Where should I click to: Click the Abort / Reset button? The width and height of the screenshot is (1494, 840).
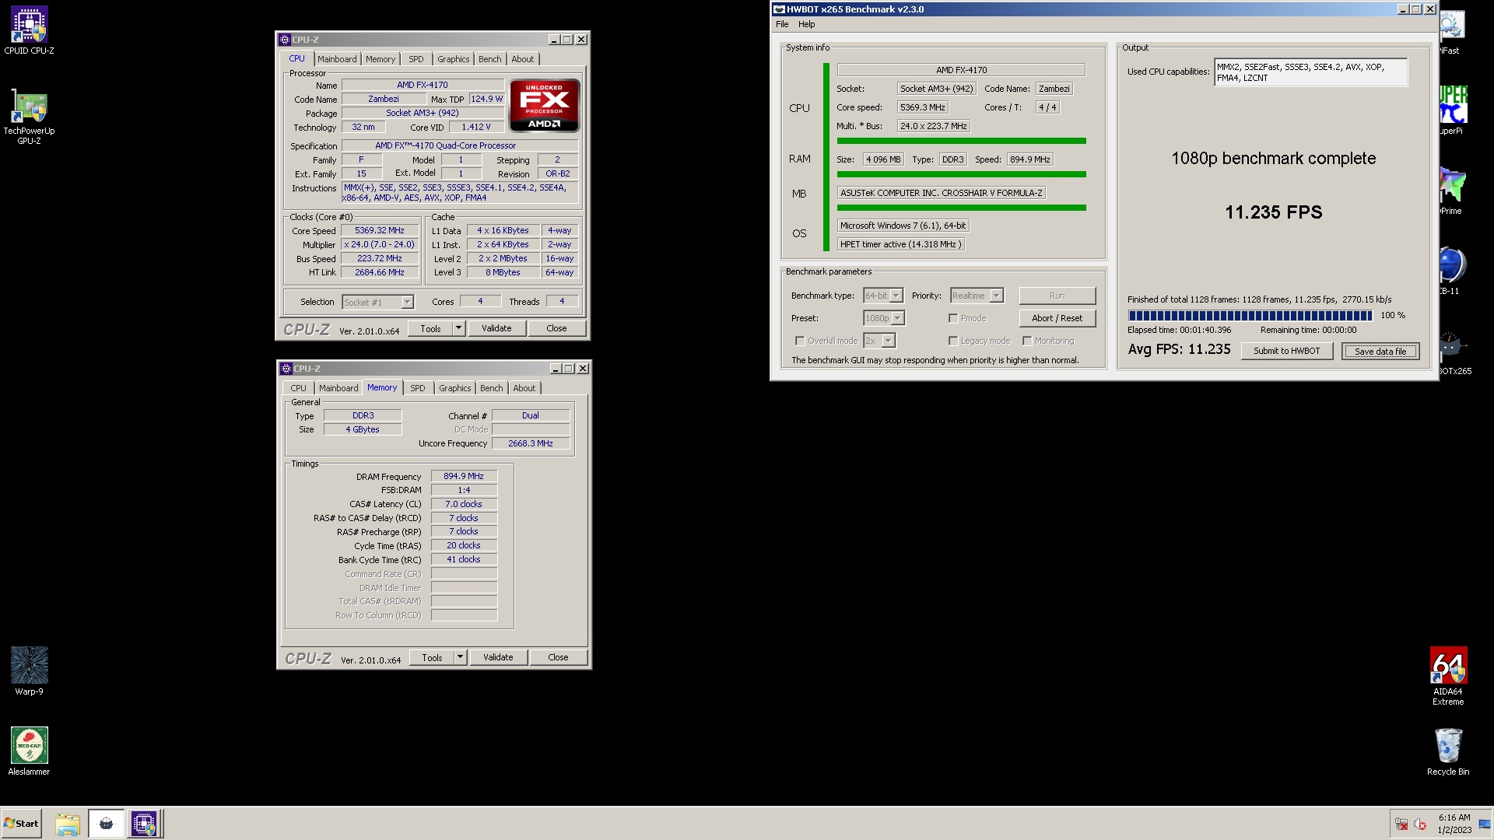[x=1057, y=318]
